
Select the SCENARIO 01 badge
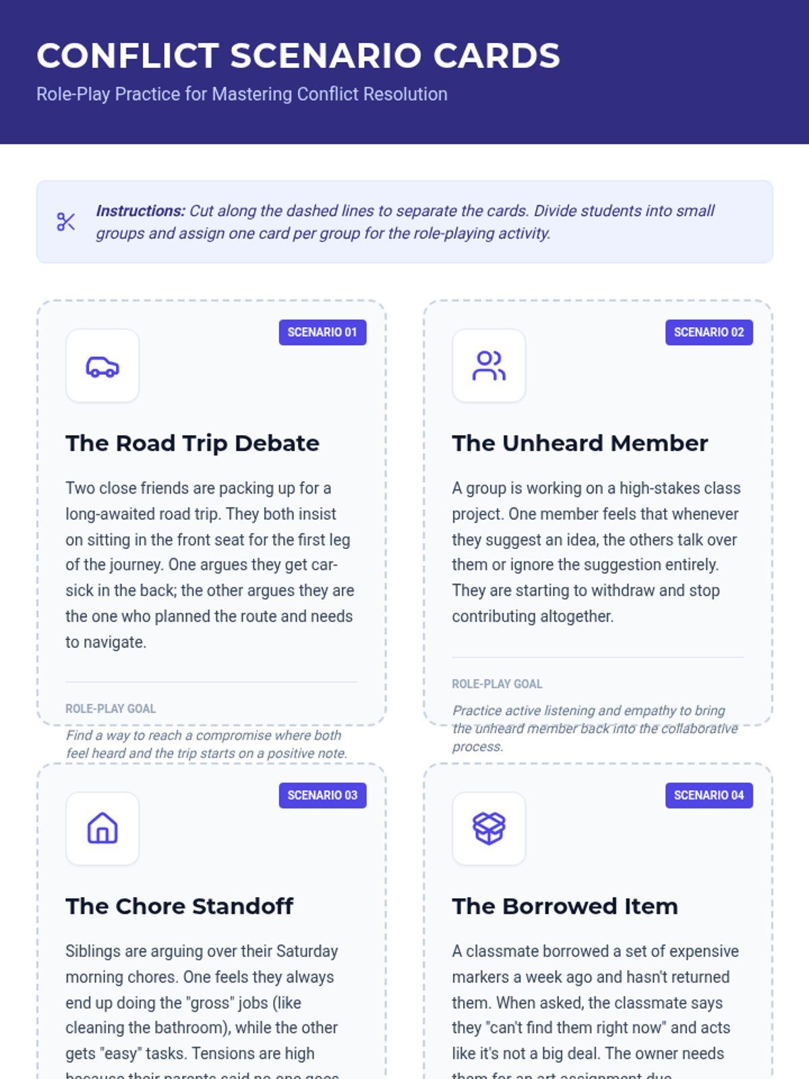point(322,332)
